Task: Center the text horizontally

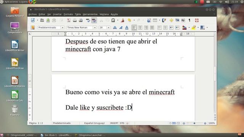Action: 140,27
